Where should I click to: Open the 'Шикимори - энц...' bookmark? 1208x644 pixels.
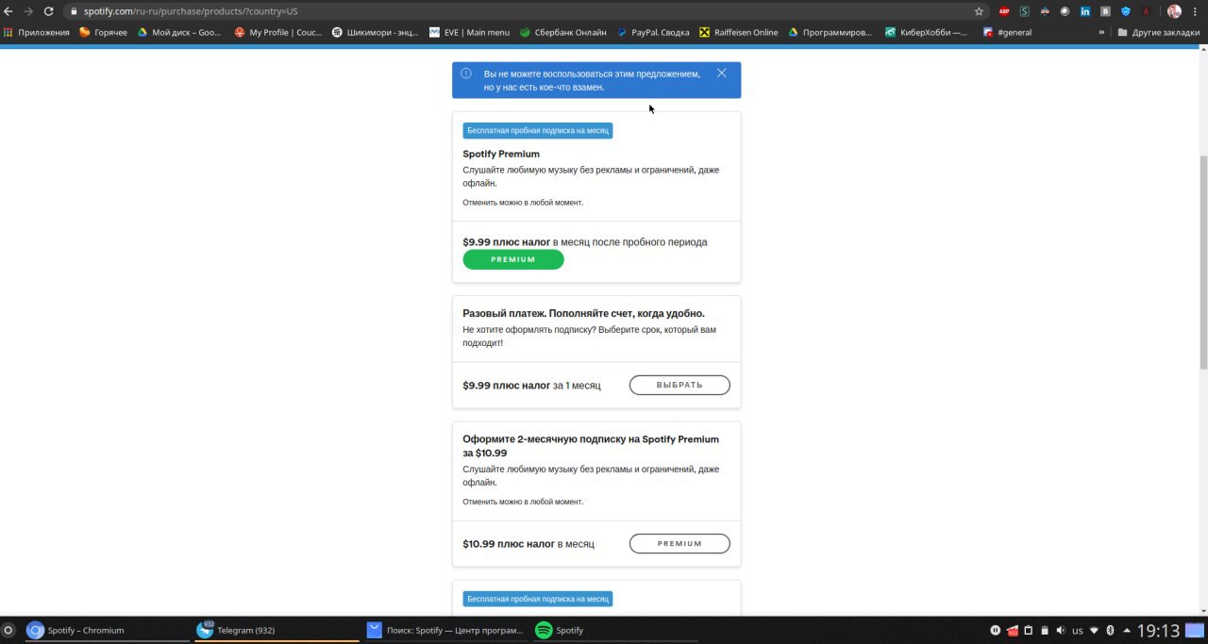click(x=376, y=32)
